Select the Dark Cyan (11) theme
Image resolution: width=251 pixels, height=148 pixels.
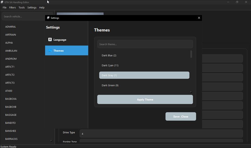pos(144,65)
